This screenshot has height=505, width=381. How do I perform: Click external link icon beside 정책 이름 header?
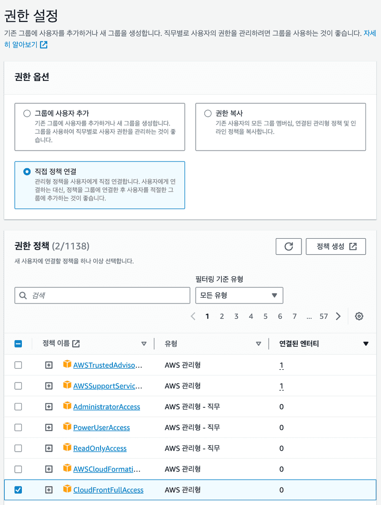(76, 343)
